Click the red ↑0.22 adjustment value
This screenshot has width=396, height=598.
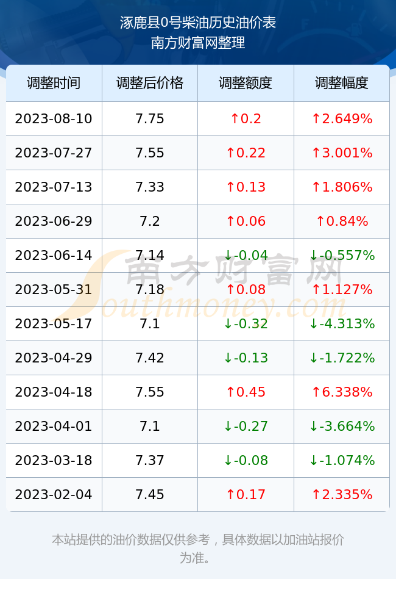[246, 153]
